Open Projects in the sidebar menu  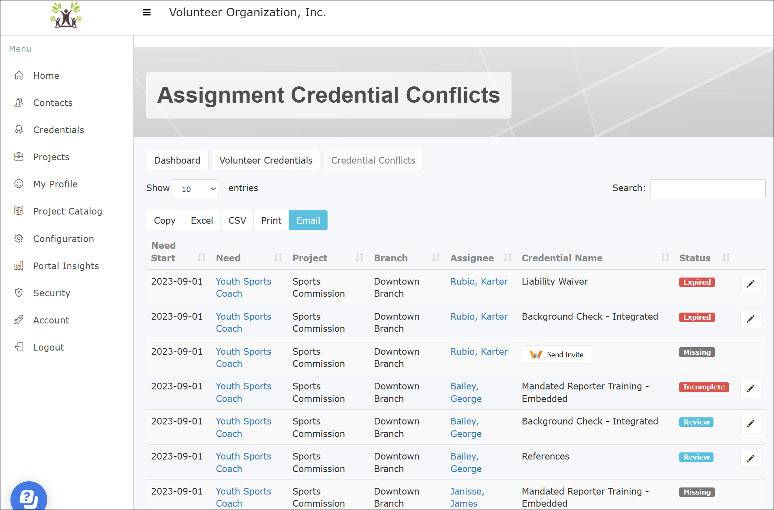(x=51, y=157)
